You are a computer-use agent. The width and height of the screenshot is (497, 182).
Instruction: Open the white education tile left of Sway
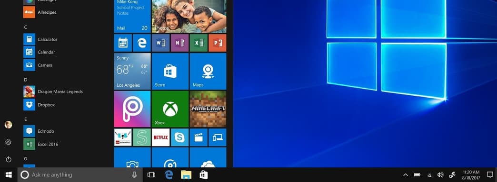[123, 137]
